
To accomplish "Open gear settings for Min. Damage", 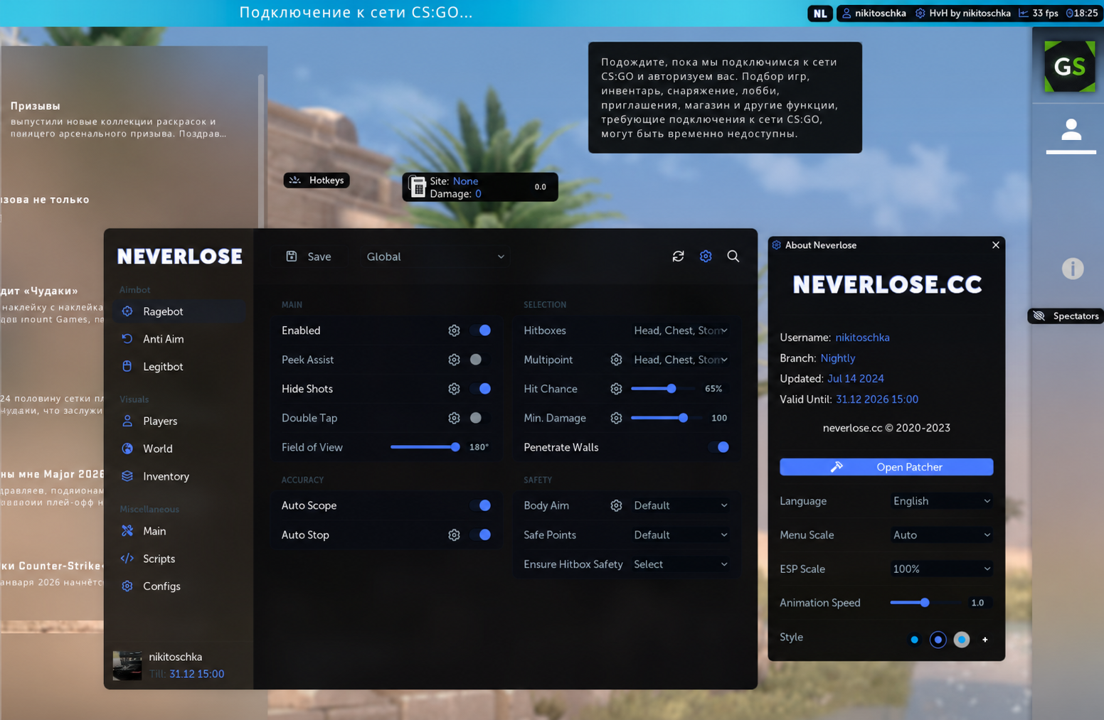I will coord(616,418).
